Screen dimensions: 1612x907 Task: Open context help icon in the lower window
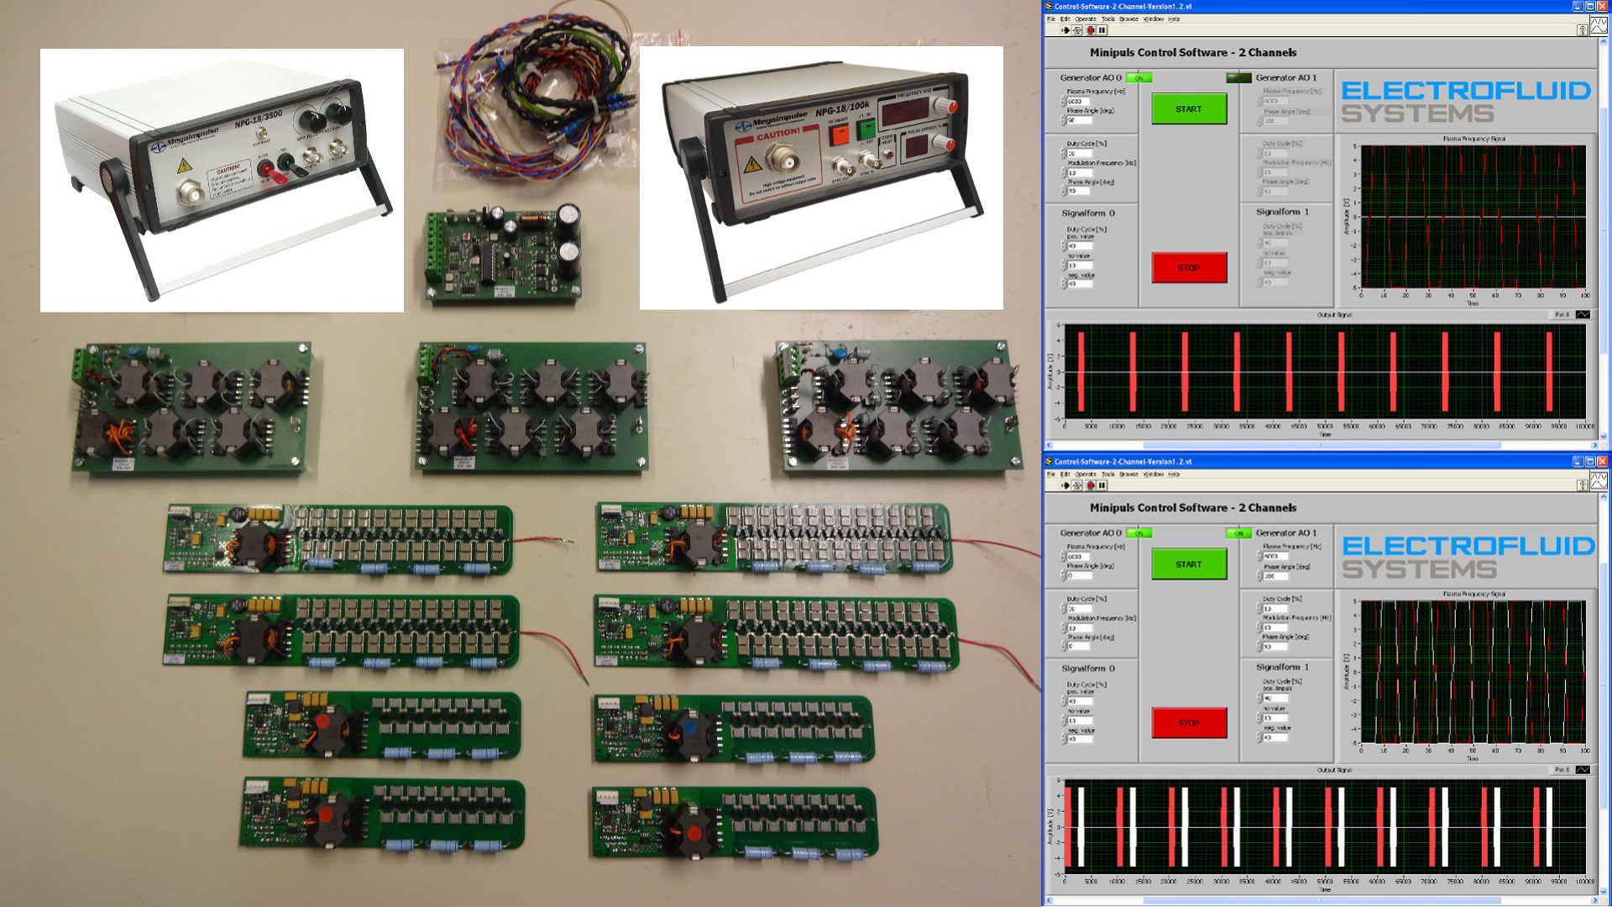point(1582,485)
